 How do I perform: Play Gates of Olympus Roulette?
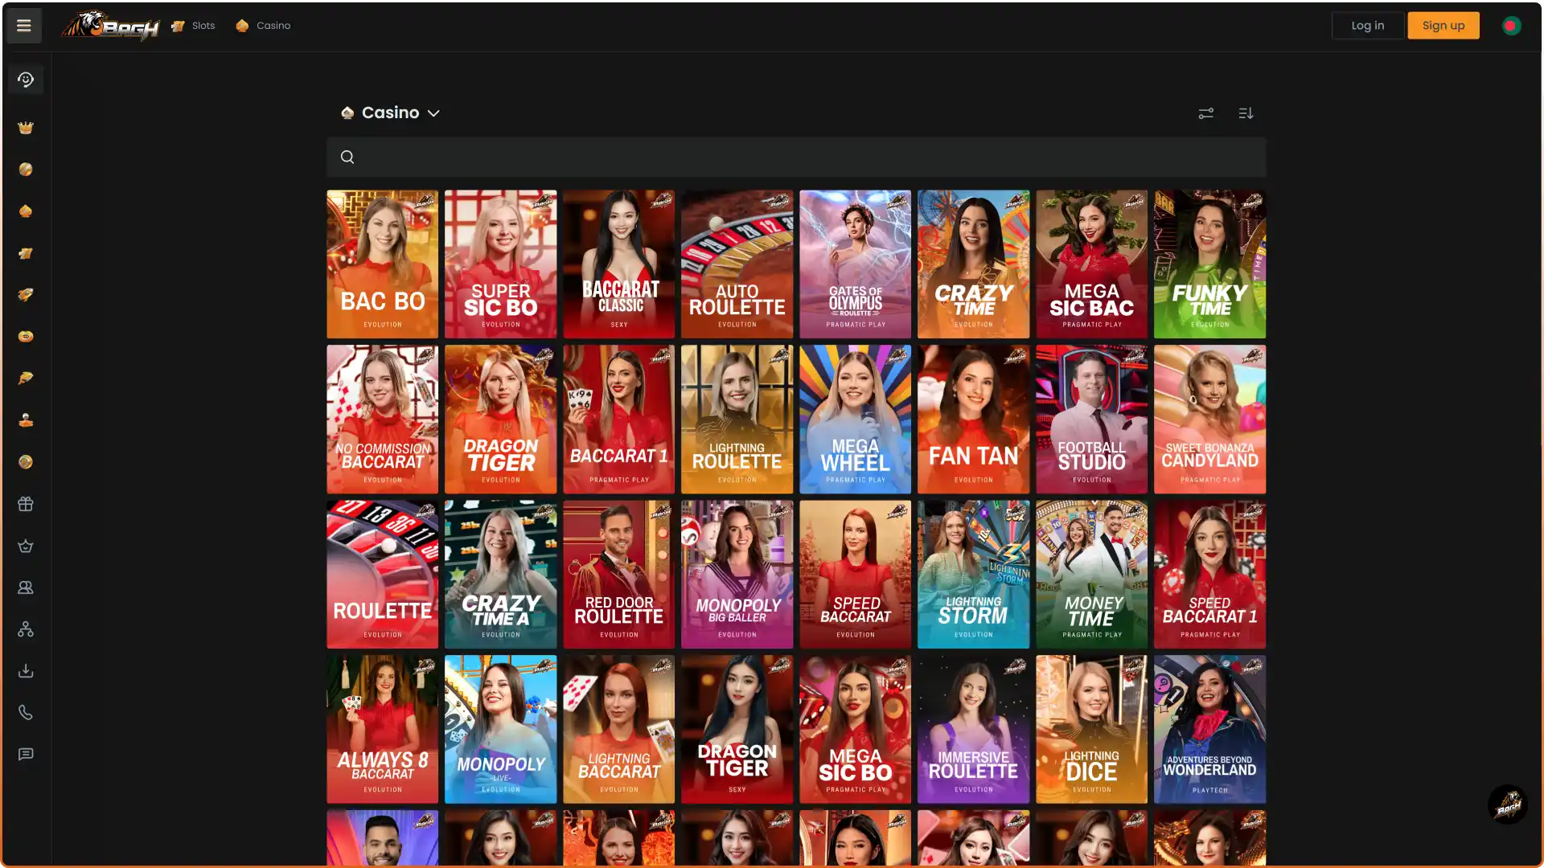click(856, 264)
